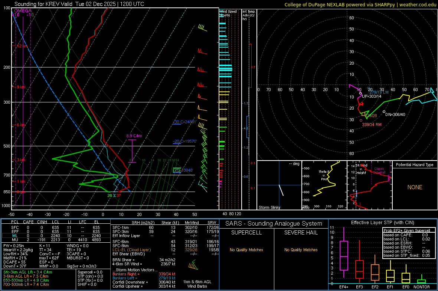This screenshot has height=291, width=438.
Task: Click the 'Bunkers Left = 279/19 kt' line
Action: click(x=144, y=278)
